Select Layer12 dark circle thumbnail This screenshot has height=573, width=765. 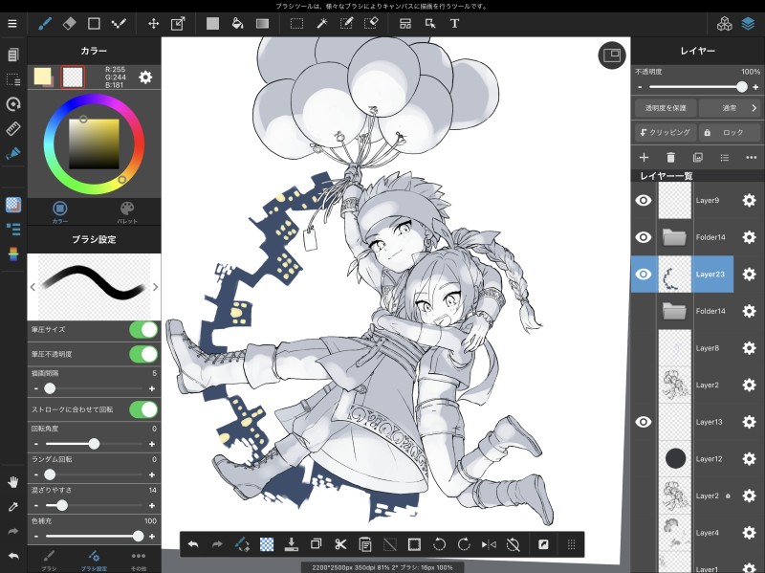(x=675, y=459)
